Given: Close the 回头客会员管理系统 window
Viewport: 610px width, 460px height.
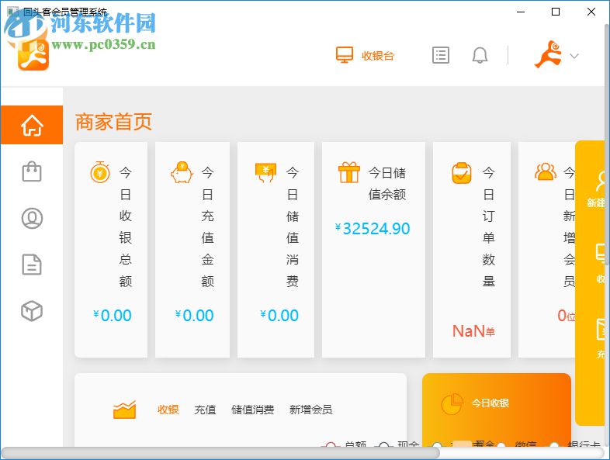Looking at the screenshot, I should 591,12.
